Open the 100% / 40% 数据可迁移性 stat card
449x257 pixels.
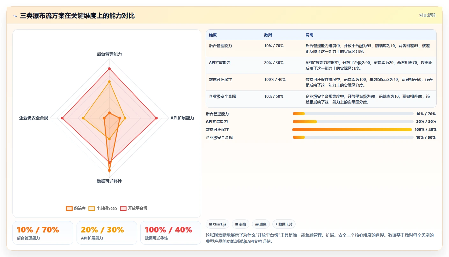[171, 233]
